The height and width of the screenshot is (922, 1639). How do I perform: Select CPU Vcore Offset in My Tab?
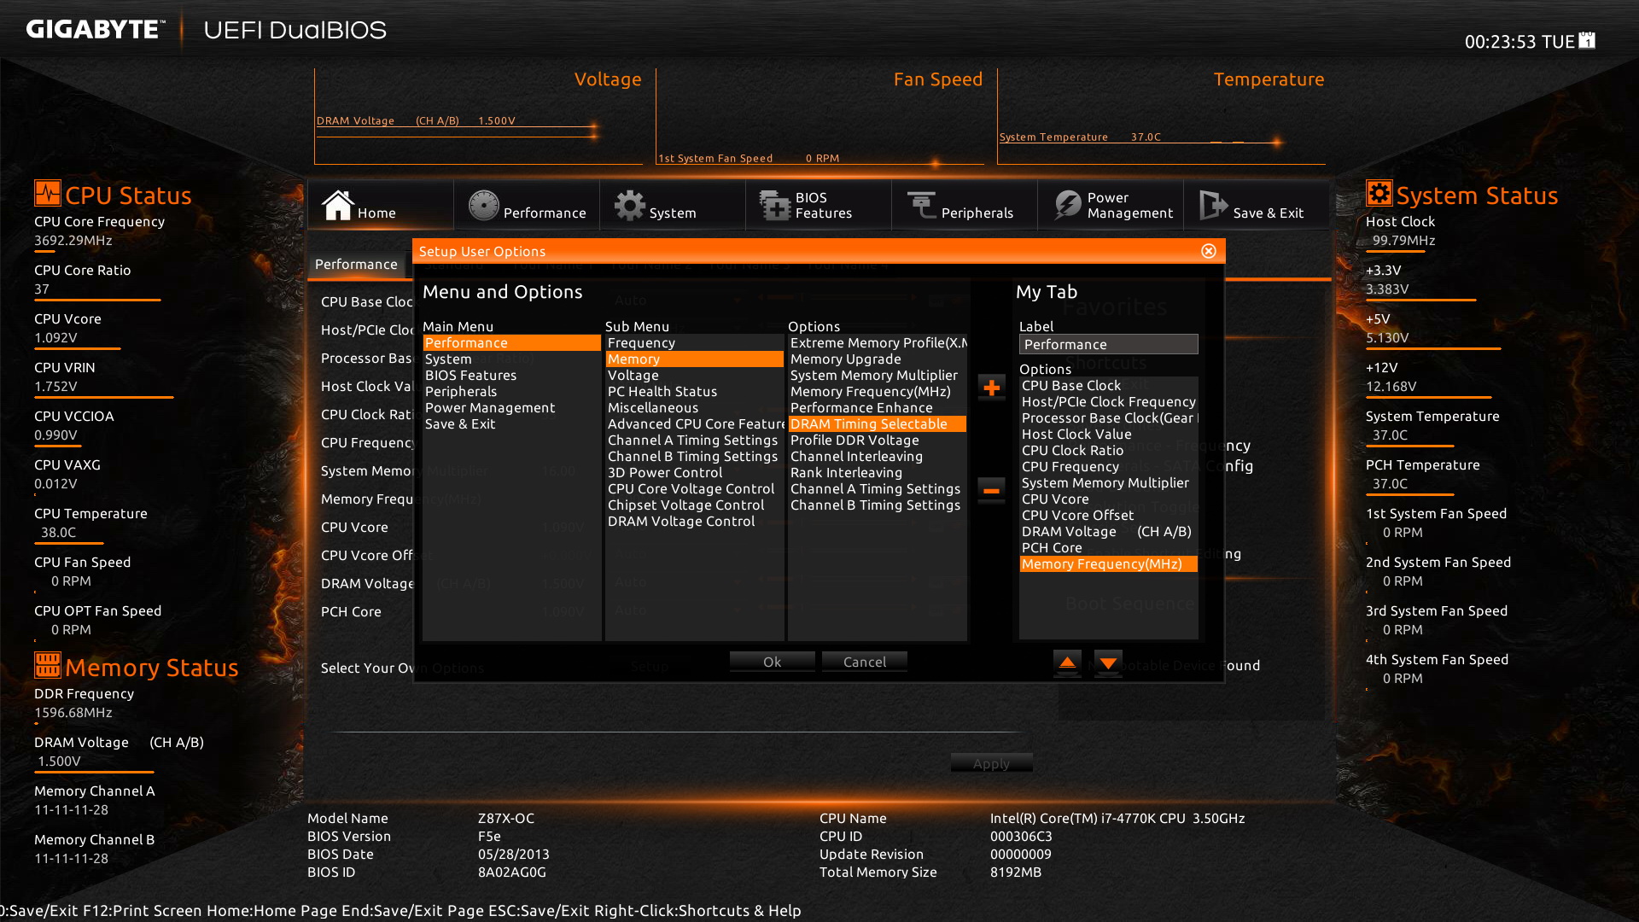(x=1108, y=515)
